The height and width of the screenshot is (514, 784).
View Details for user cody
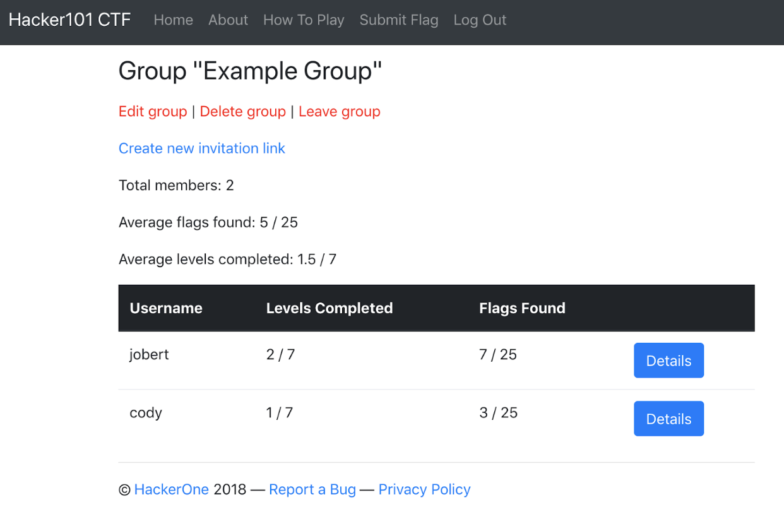click(668, 419)
